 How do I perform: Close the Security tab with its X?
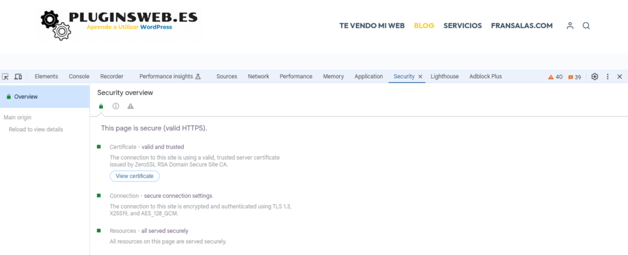point(420,77)
